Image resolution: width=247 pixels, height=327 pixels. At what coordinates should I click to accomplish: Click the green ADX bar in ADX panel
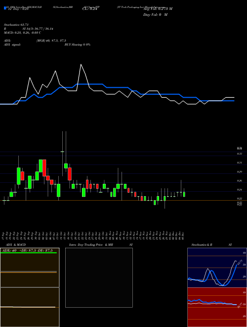click(x=29, y=253)
